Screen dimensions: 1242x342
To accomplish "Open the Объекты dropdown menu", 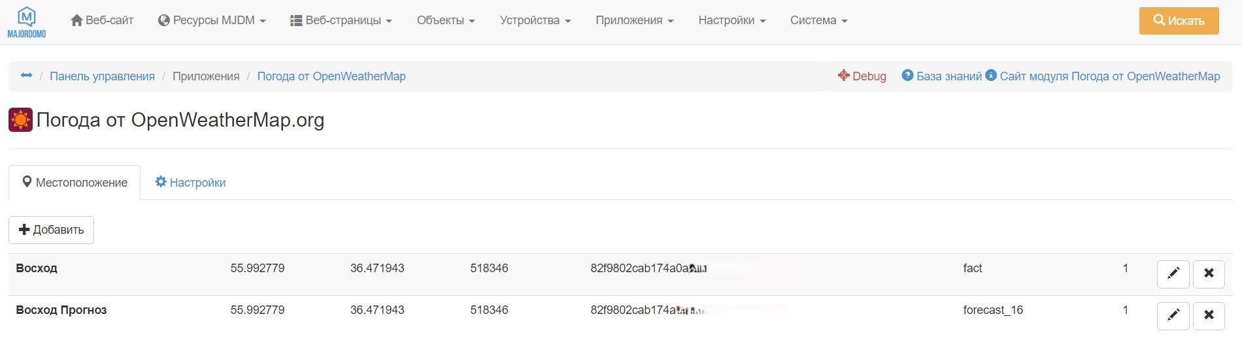I will pyautogui.click(x=446, y=21).
